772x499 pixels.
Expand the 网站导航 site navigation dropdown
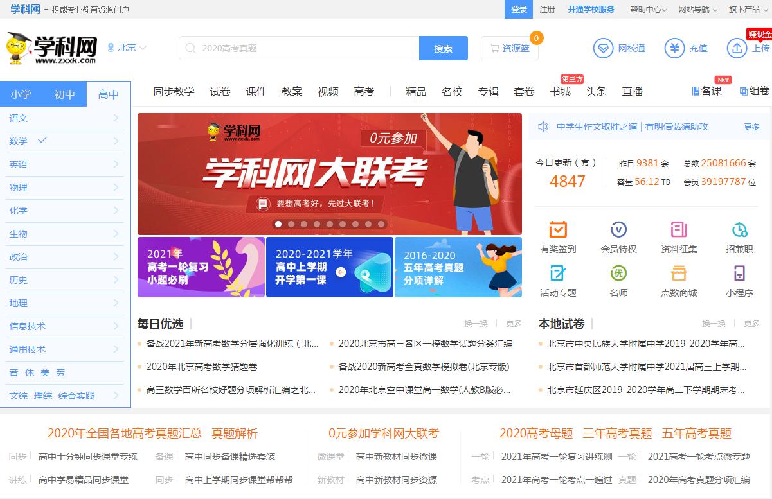pyautogui.click(x=698, y=10)
